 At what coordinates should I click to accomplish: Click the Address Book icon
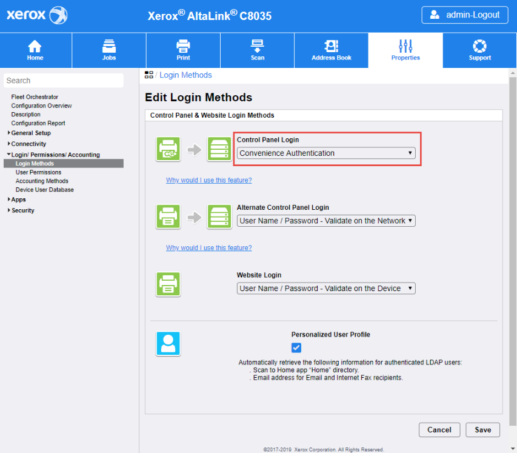tap(331, 46)
